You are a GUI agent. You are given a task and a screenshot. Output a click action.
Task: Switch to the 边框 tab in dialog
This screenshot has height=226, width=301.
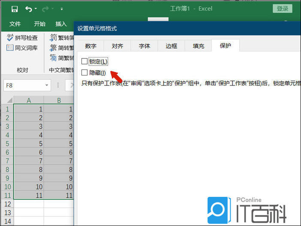(x=171, y=46)
